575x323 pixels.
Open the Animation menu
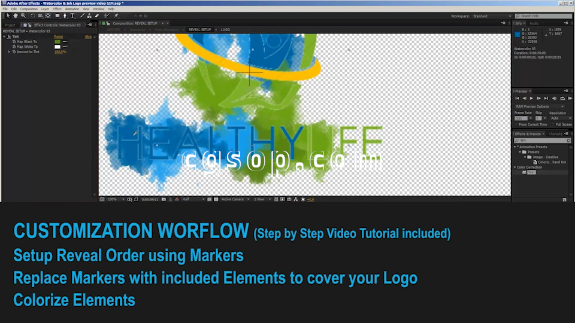[72, 9]
